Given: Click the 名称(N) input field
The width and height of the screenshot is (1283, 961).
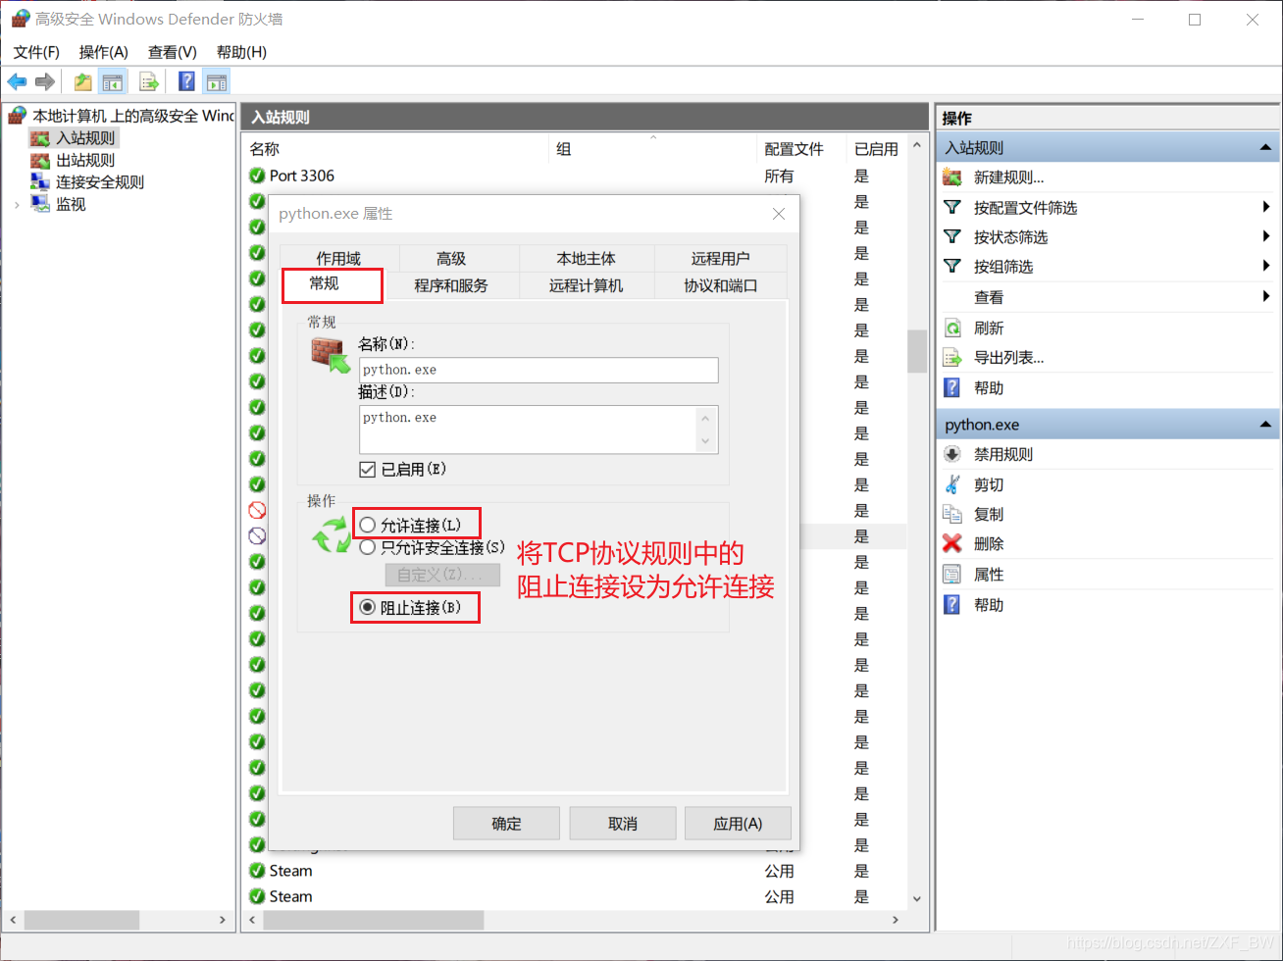Looking at the screenshot, I should 539,370.
